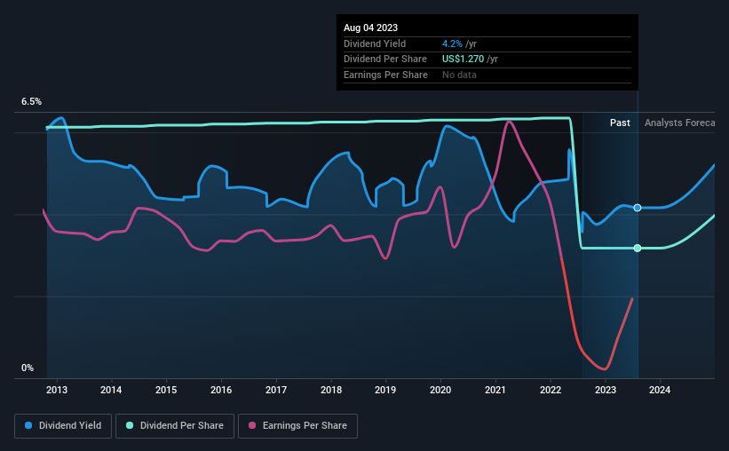Click the 2019 x-axis year label
The image size is (729, 451).
tap(385, 390)
